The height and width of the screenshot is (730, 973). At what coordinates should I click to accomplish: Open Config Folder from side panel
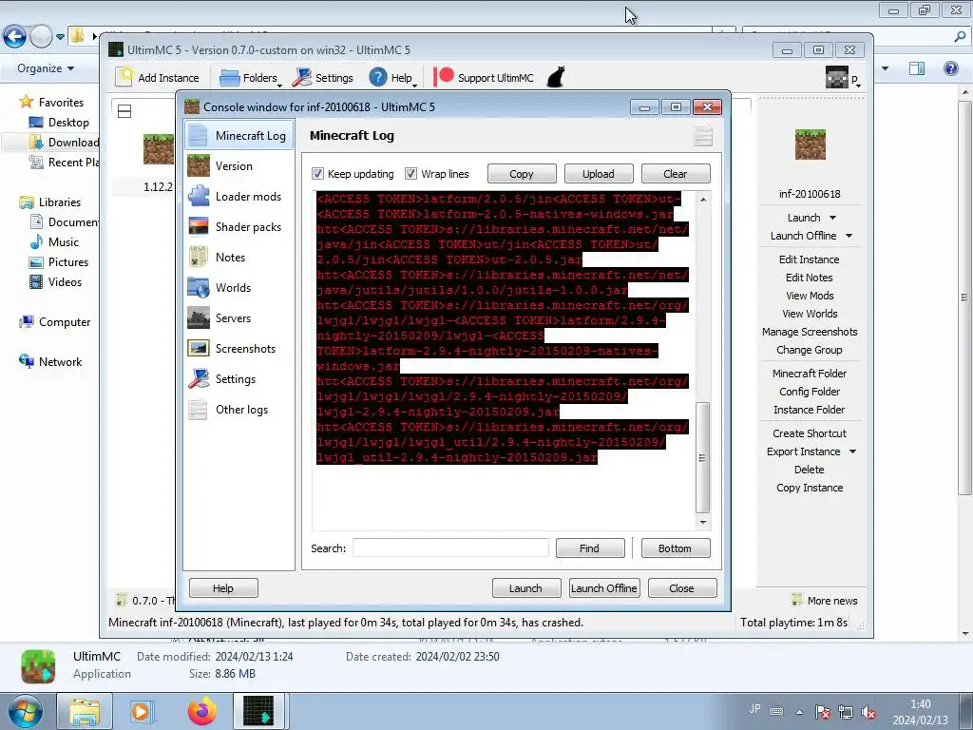pos(810,391)
